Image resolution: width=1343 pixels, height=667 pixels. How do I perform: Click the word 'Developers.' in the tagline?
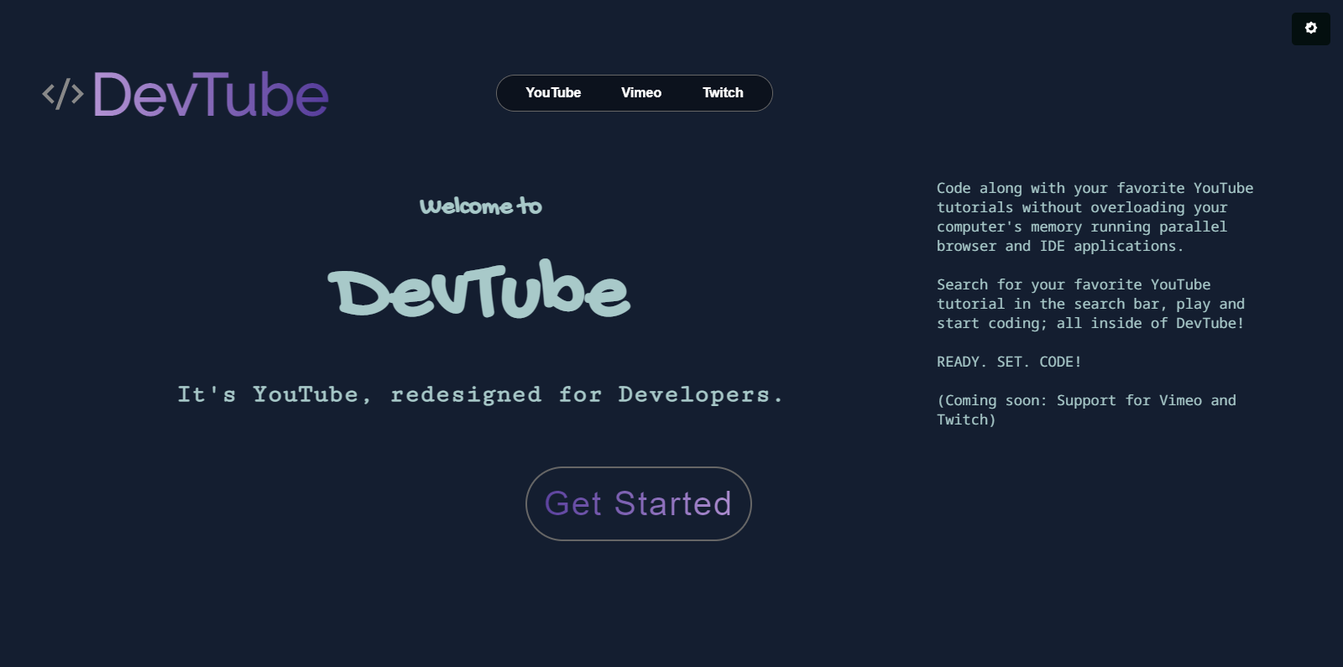[700, 394]
